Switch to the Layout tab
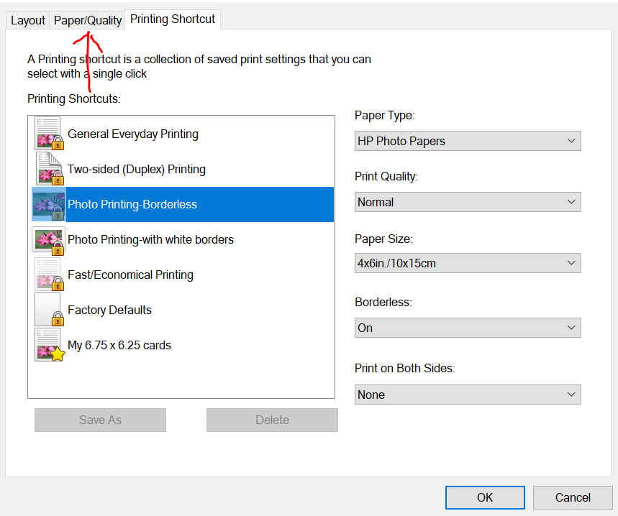This screenshot has width=618, height=516. pyautogui.click(x=28, y=20)
